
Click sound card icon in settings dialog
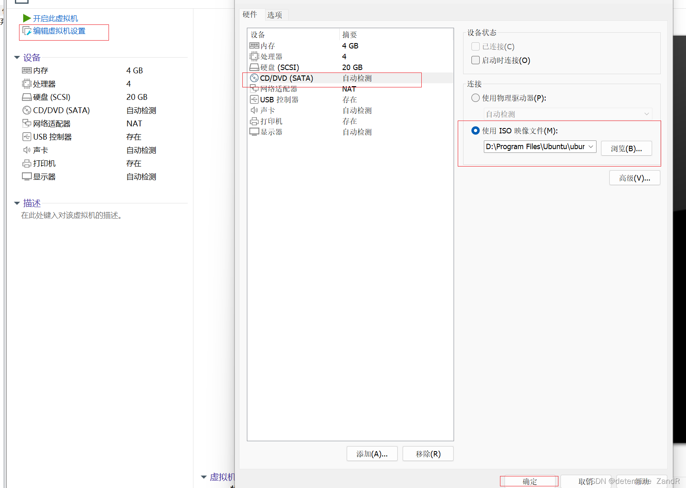[254, 110]
